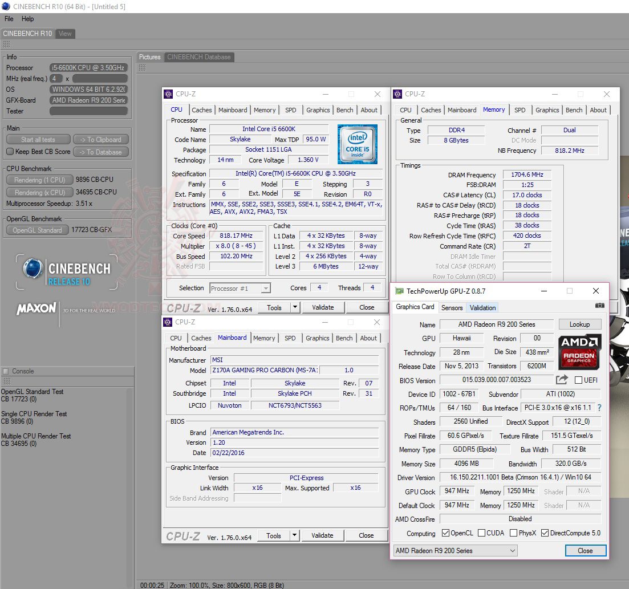Image resolution: width=629 pixels, height=589 pixels.
Task: Open the Validation tab in GPU-Z
Action: tap(482, 308)
